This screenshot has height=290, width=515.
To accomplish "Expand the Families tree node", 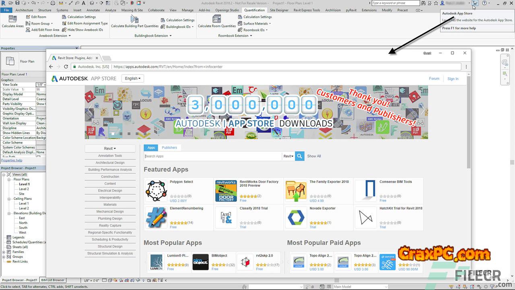I will coord(4,252).
